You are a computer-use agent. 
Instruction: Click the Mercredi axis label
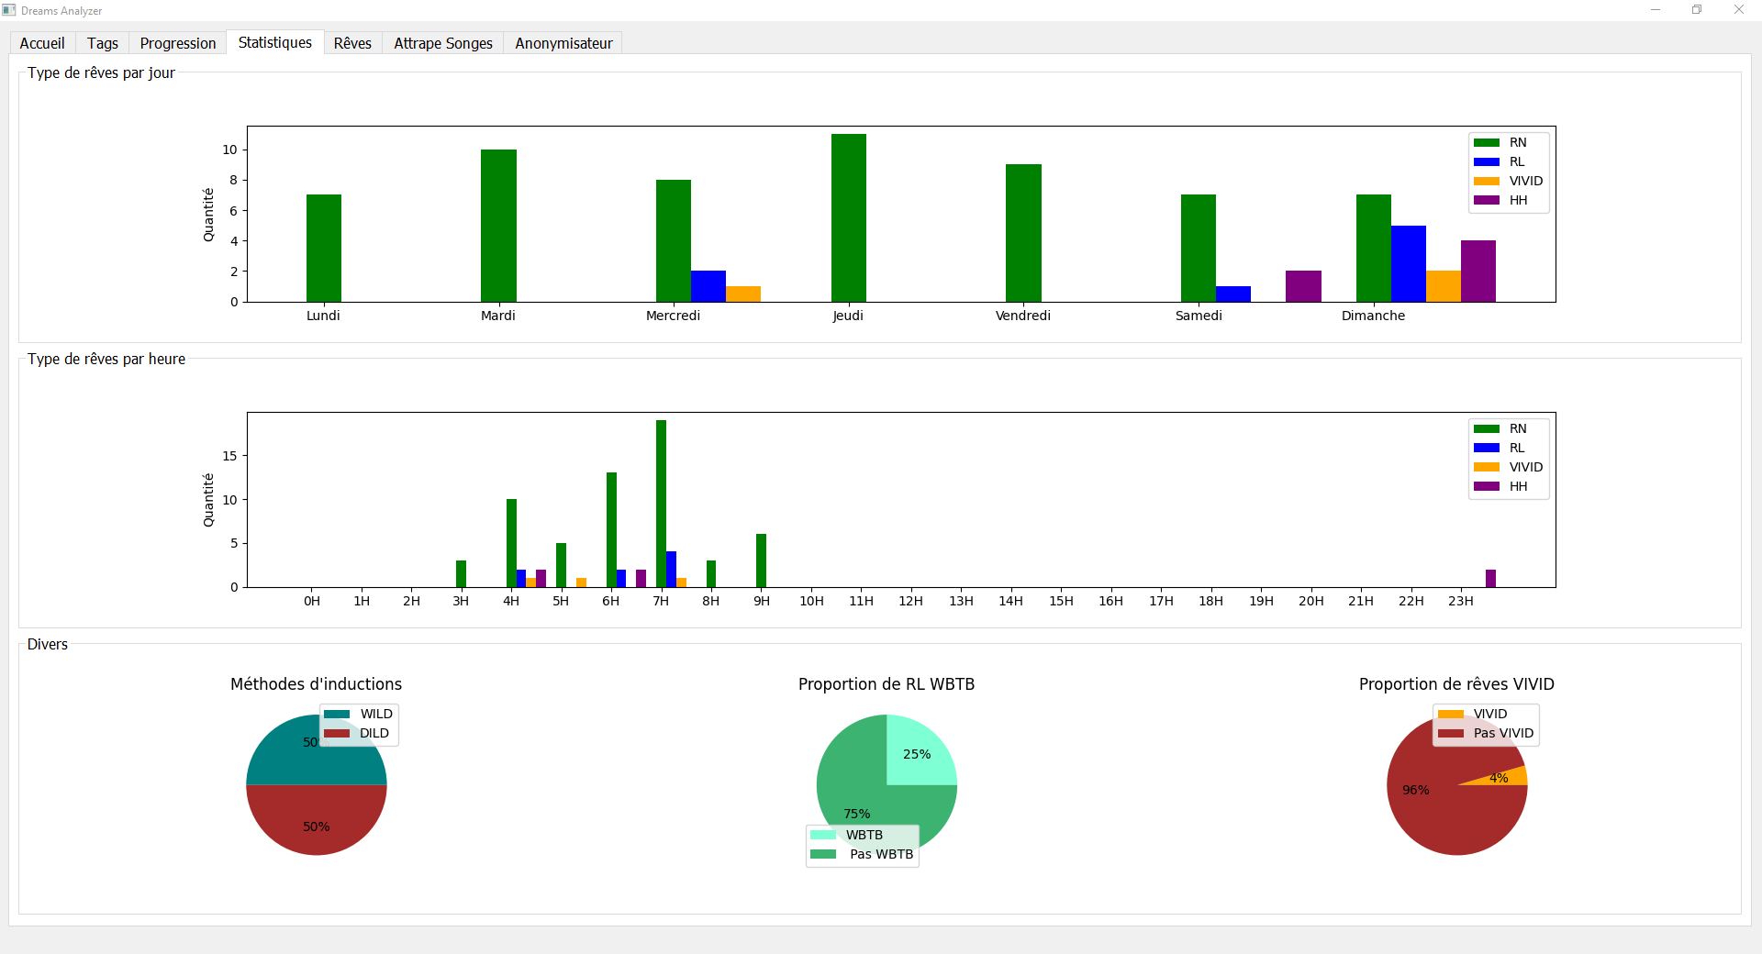coord(673,316)
